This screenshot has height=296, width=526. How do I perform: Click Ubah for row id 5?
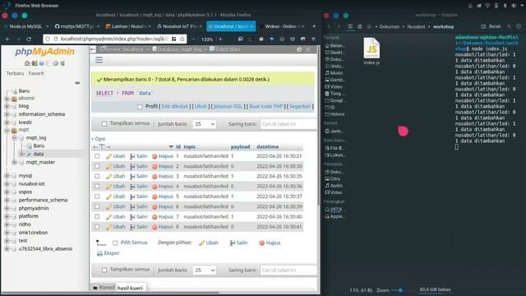click(x=115, y=197)
